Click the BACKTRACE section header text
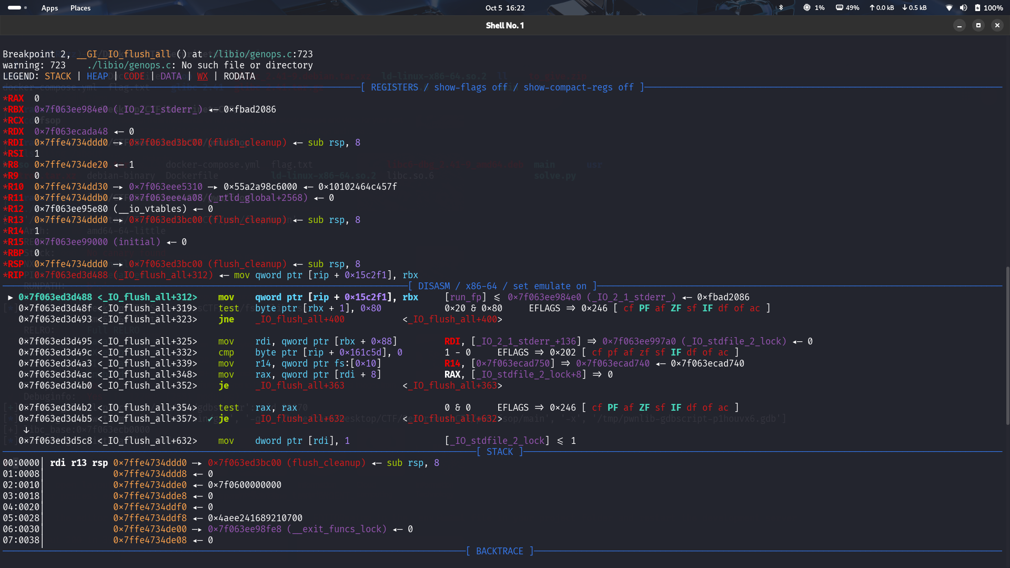Image resolution: width=1010 pixels, height=568 pixels. 499,551
